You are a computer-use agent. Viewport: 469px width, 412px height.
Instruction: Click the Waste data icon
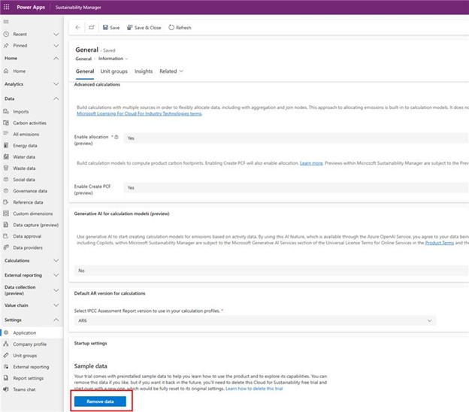click(x=6, y=168)
